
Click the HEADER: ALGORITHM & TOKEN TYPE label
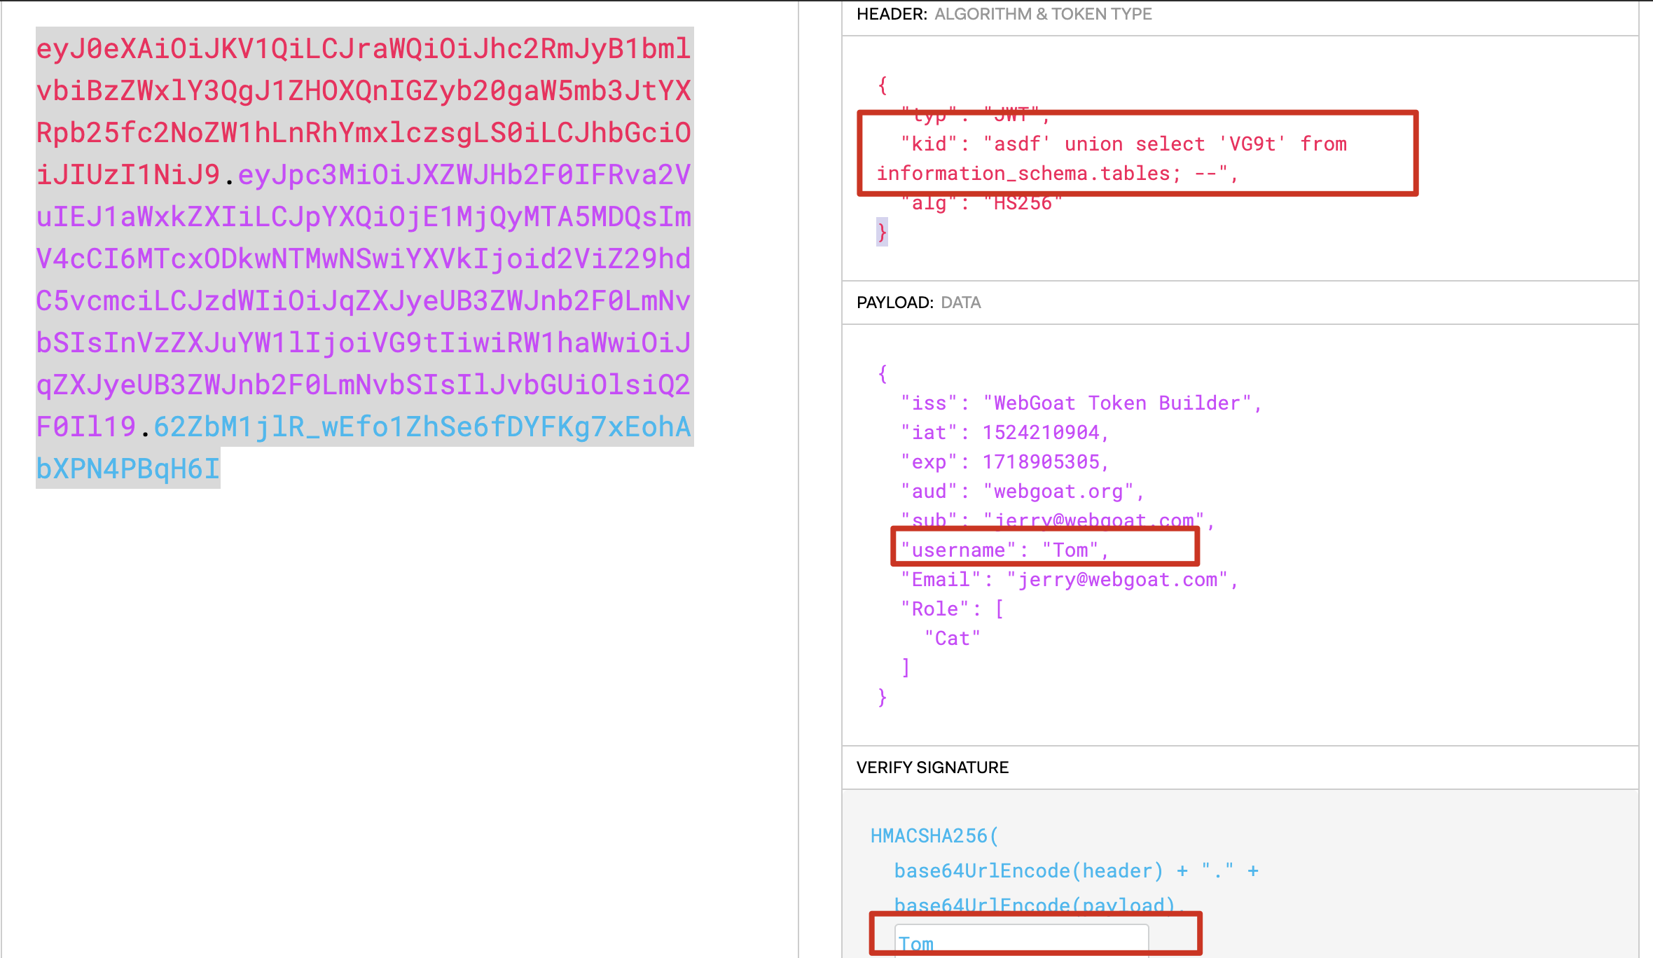[x=1004, y=14]
